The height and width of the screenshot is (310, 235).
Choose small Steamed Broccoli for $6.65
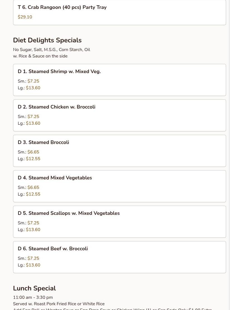pyautogui.click(x=33, y=152)
